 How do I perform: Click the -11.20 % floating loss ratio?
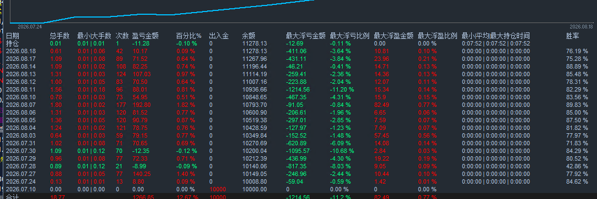click(342, 89)
